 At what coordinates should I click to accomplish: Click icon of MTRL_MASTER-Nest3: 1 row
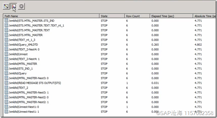pos(6,92)
